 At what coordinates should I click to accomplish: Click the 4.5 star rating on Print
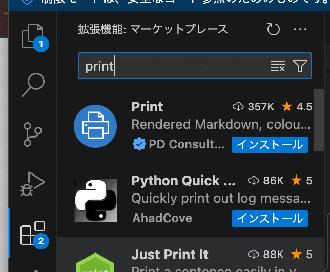pos(297,107)
